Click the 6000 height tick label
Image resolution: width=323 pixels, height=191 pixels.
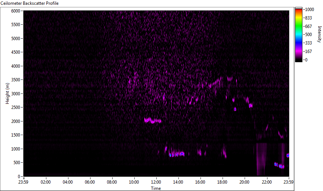point(15,11)
